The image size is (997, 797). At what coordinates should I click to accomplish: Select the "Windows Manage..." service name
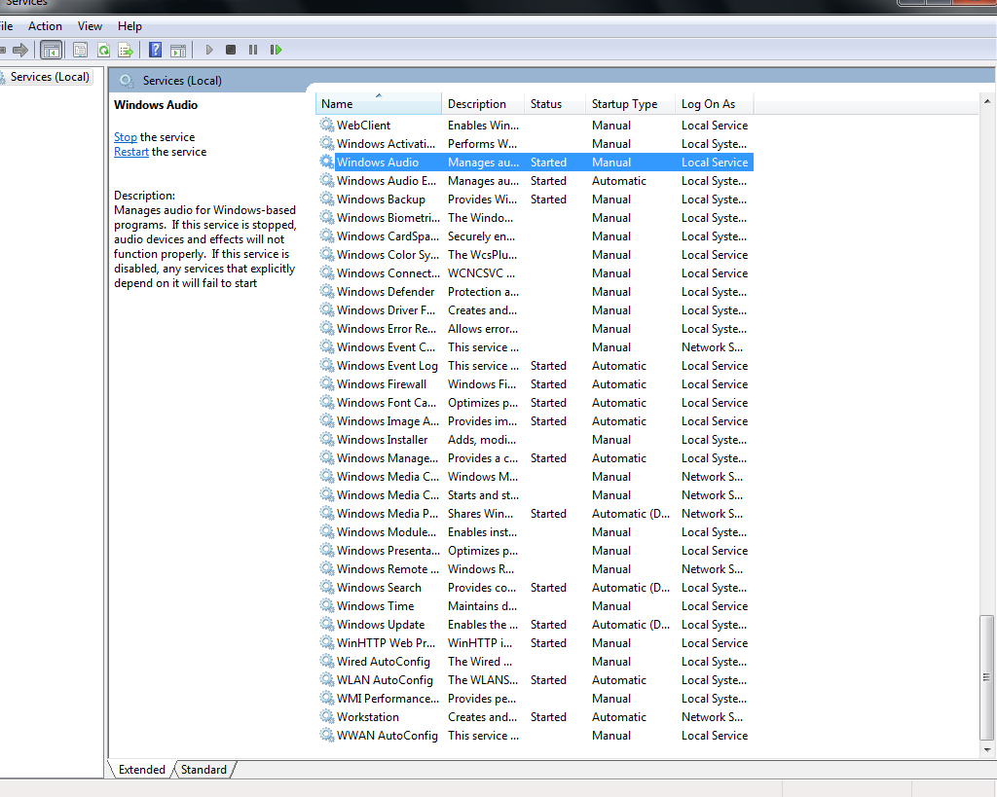[x=388, y=457]
